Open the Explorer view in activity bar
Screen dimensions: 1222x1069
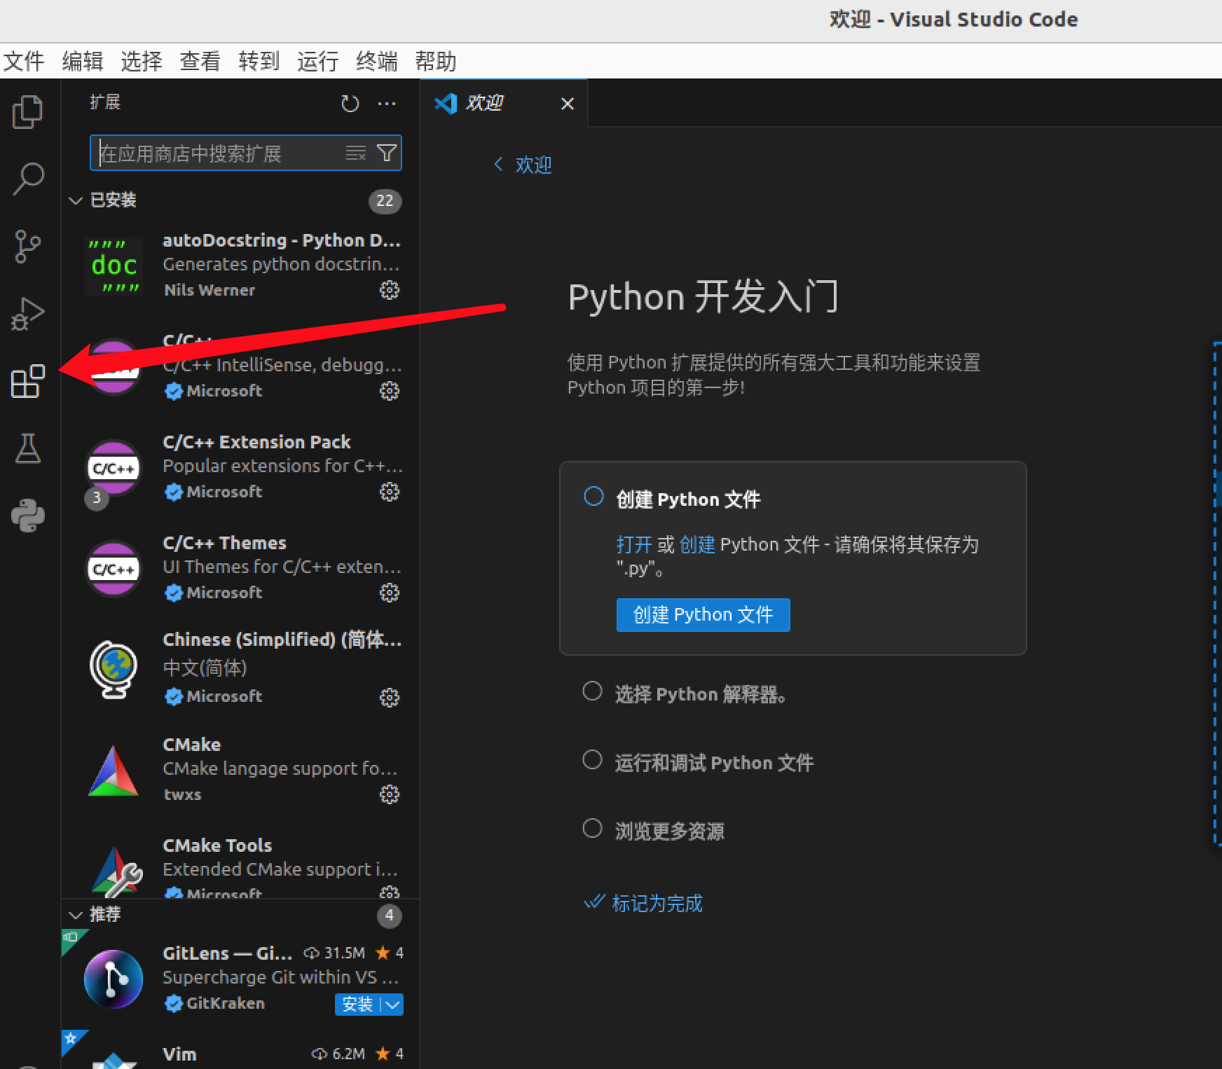[x=28, y=112]
